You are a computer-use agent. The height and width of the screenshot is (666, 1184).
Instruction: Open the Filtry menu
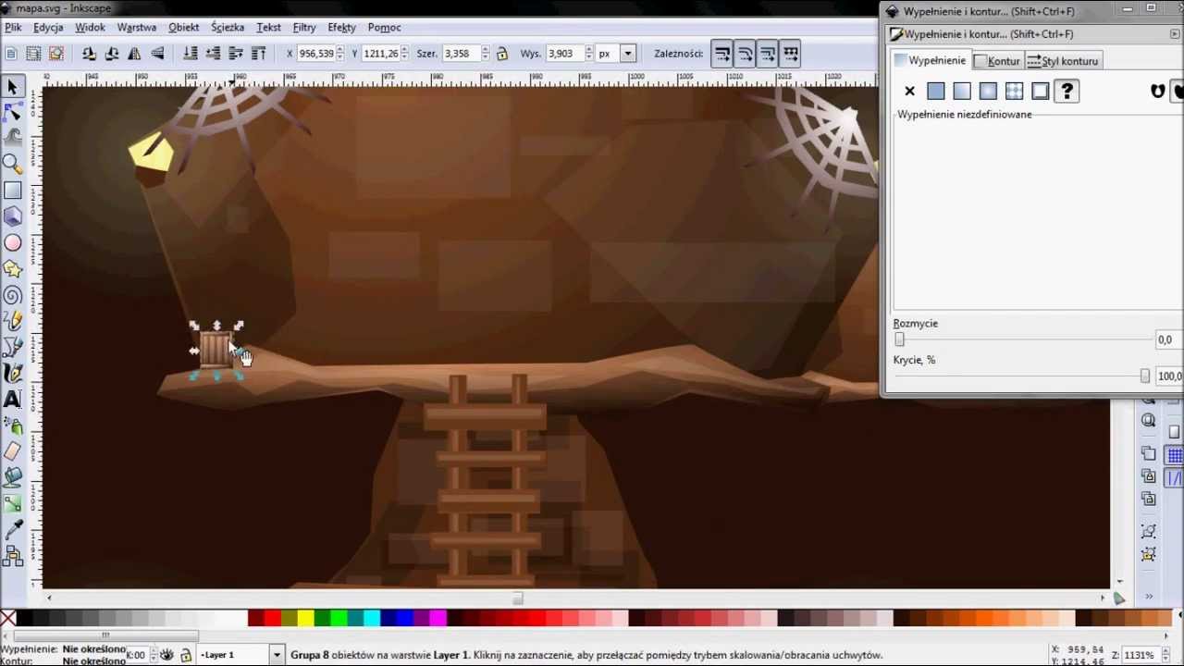[304, 27]
